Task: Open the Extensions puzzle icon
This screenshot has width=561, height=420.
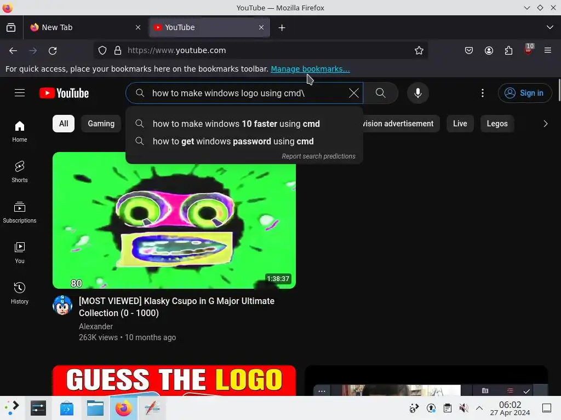Action: 508,50
